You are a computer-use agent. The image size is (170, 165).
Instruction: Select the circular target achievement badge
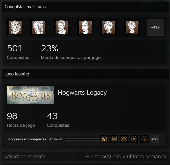pos(124,139)
